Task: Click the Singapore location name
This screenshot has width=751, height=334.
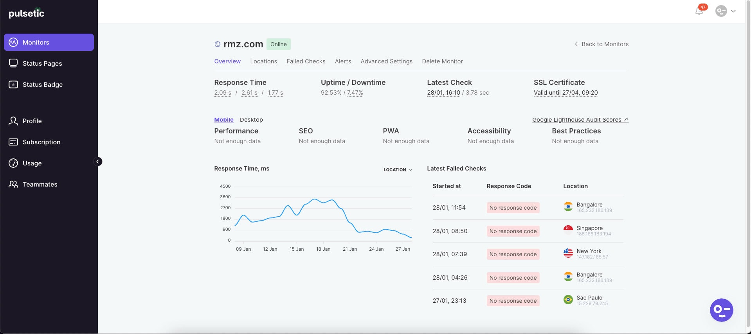Action: pos(589,228)
